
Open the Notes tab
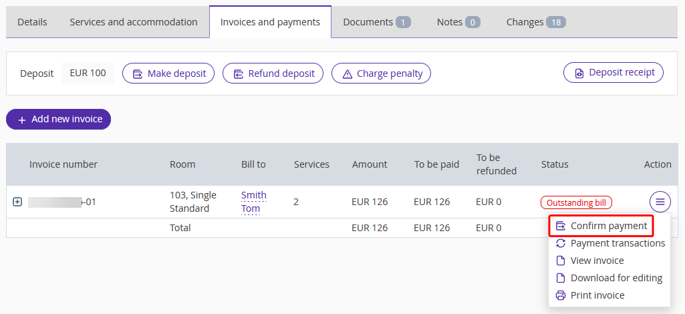[x=458, y=22]
